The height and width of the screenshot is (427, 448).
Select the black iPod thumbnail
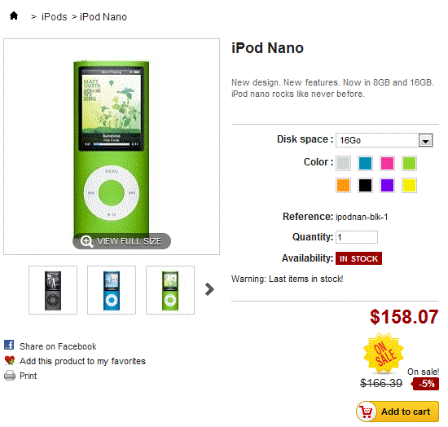pos(53,290)
